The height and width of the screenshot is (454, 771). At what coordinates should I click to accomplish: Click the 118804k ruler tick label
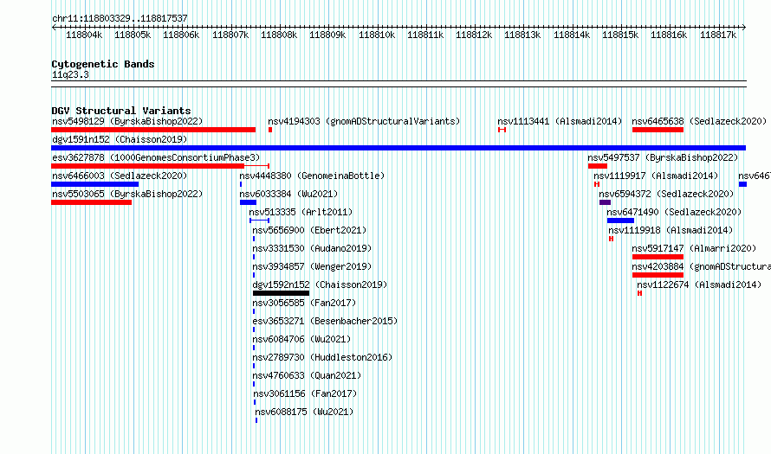pos(84,35)
